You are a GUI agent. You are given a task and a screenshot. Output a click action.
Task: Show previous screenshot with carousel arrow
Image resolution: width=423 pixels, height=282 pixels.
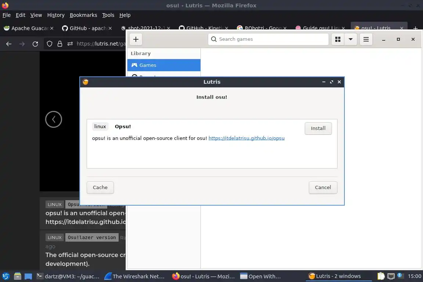pos(53,119)
